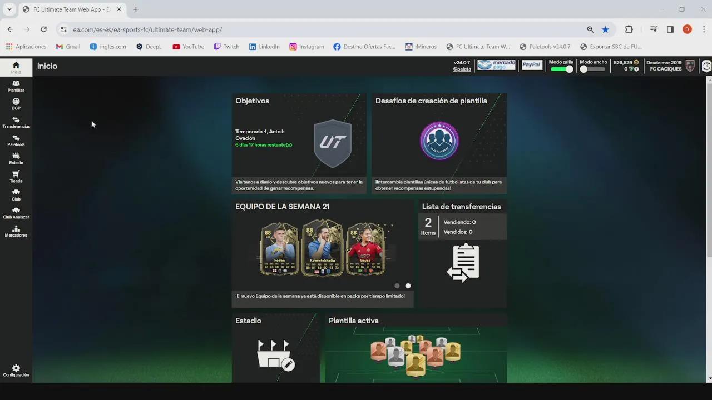Open a new browser tab

coord(136,9)
